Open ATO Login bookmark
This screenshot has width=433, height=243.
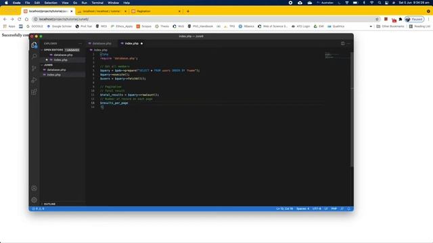[300, 26]
